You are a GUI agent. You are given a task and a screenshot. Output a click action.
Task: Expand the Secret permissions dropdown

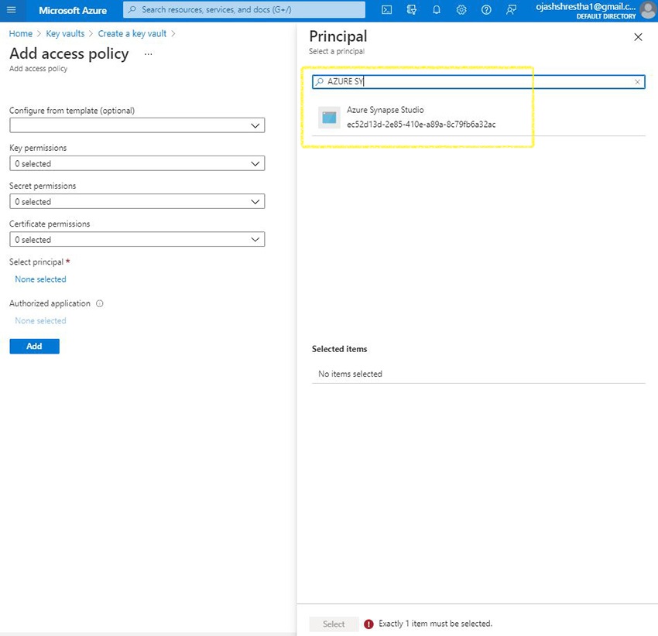coord(137,201)
